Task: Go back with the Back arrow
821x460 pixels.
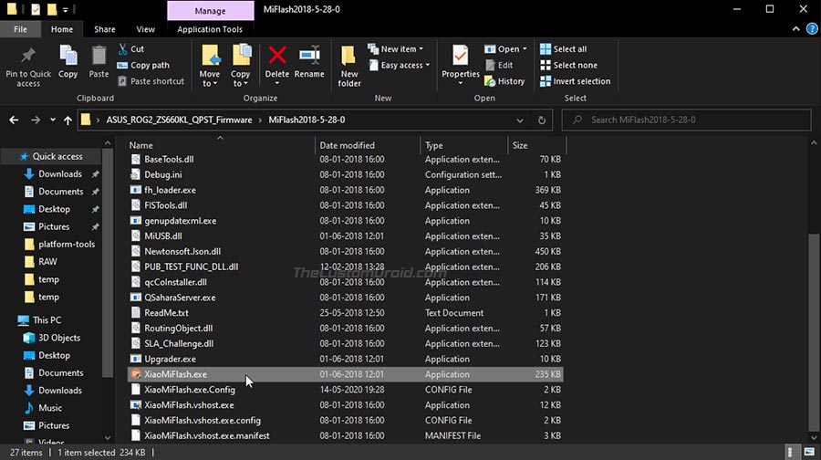Action: pos(14,120)
